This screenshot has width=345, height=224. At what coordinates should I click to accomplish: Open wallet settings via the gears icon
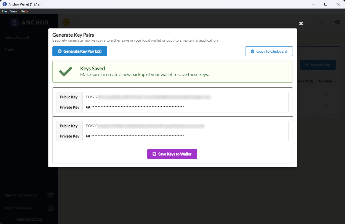[337, 22]
